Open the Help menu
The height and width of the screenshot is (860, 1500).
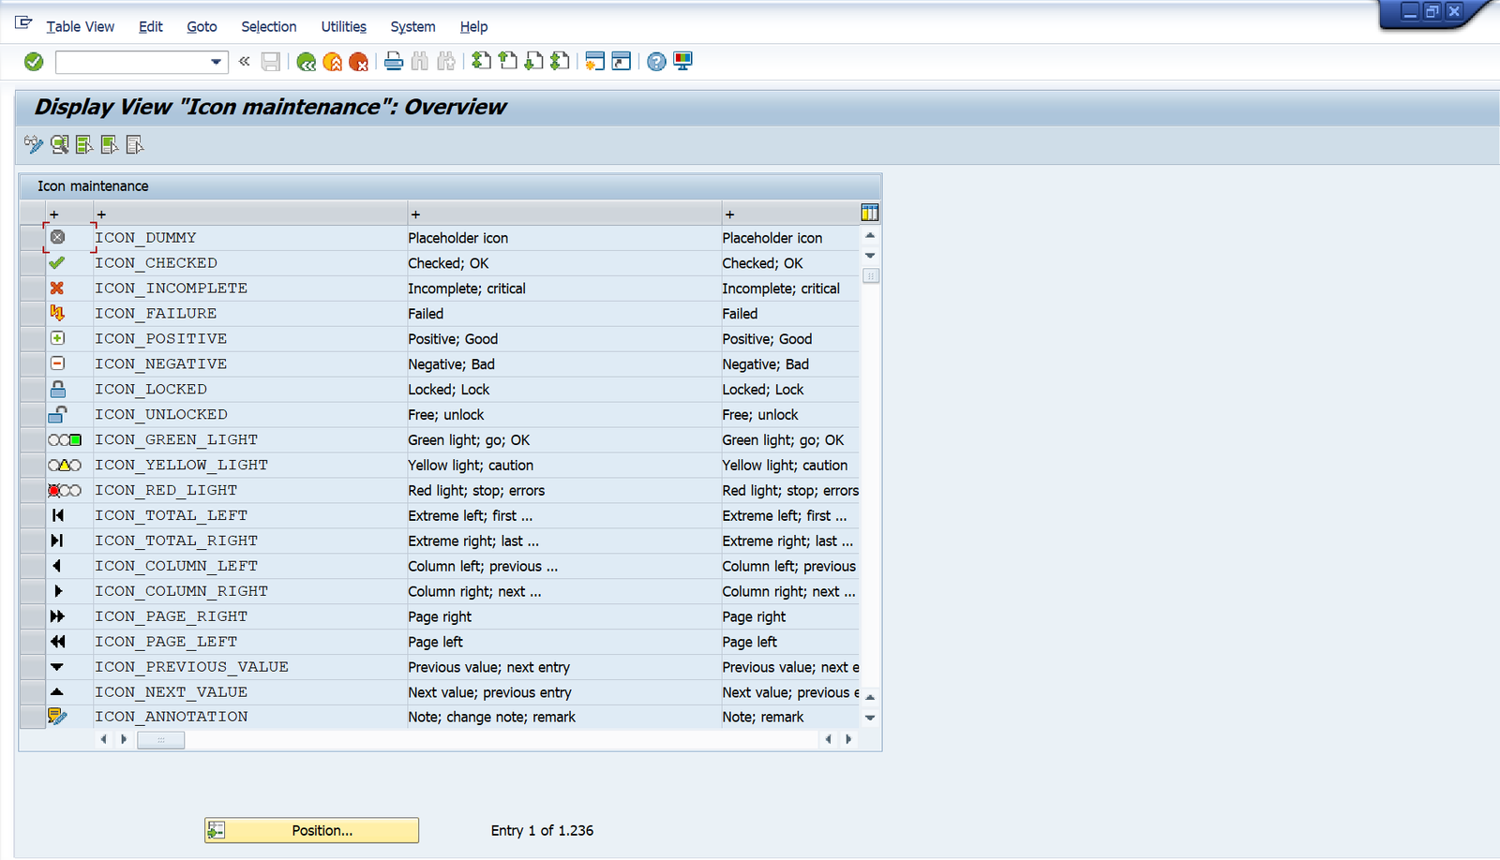(474, 26)
